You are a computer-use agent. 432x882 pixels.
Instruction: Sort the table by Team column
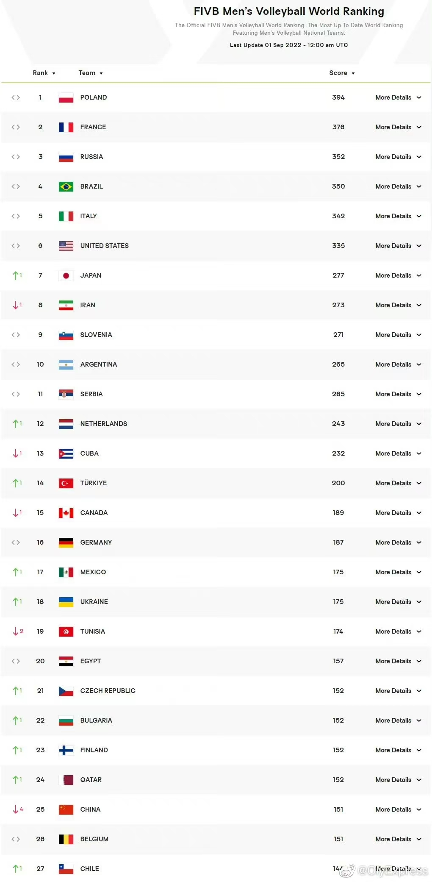tap(91, 73)
